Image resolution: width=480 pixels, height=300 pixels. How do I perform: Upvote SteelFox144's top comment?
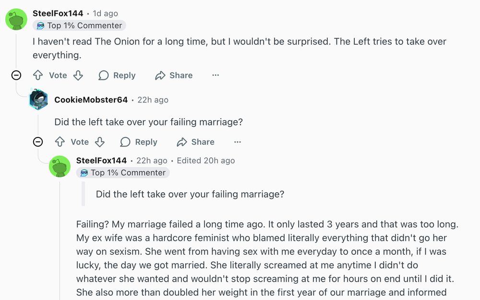[38, 75]
